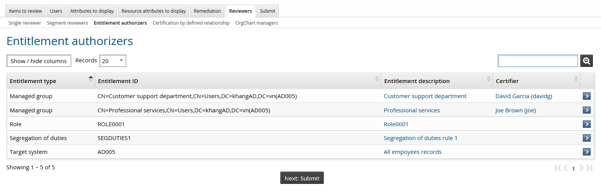Open arrow icon for ROLE0001 row
This screenshot has height=192, width=601.
[586, 124]
